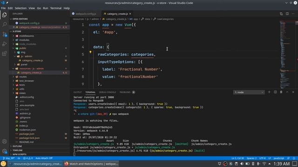Open the Selection menu
The height and width of the screenshot is (167, 298).
(20, 8)
